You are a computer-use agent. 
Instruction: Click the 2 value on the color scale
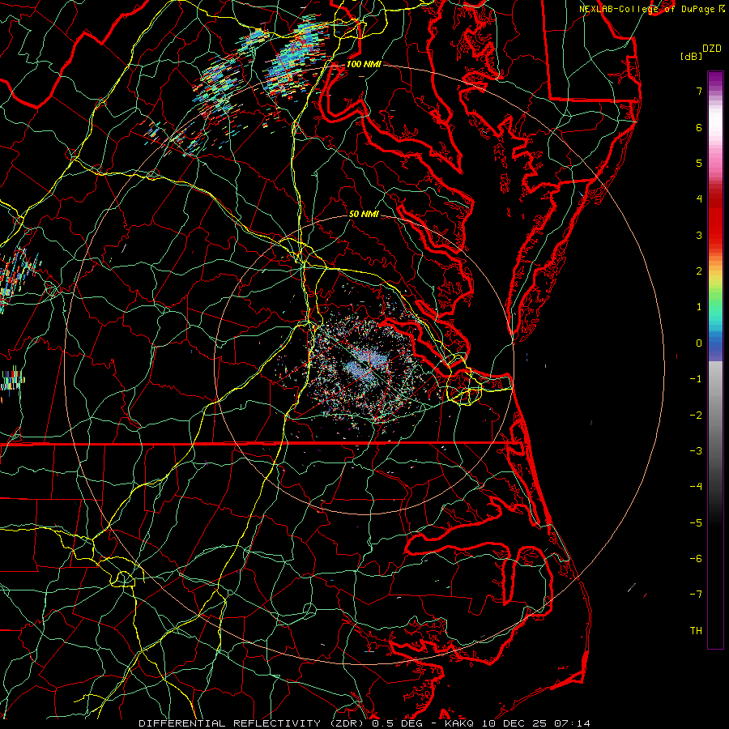click(x=699, y=271)
